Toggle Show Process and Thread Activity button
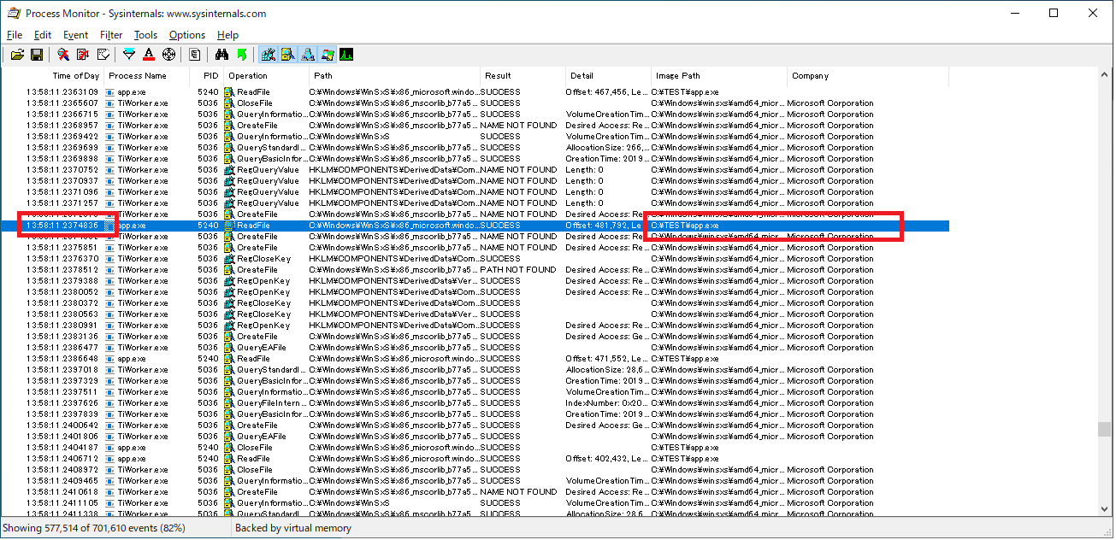 (327, 55)
